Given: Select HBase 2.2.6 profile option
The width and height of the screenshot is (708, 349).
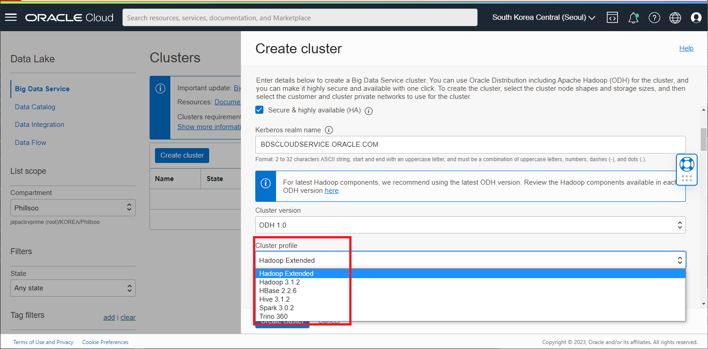Looking at the screenshot, I should (470, 291).
